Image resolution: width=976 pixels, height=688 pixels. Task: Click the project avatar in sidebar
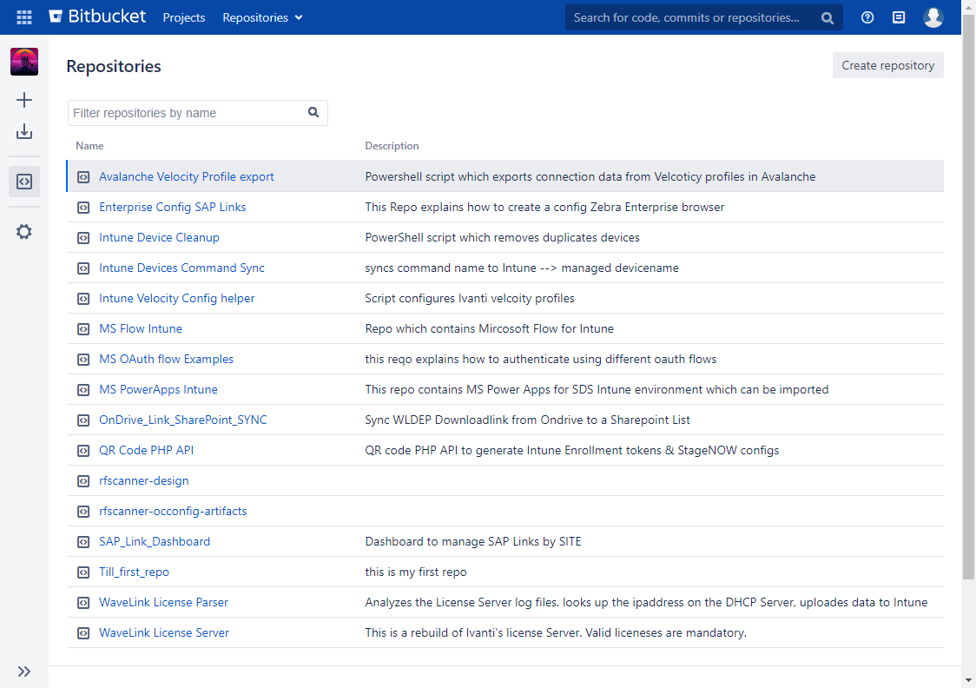point(24,62)
